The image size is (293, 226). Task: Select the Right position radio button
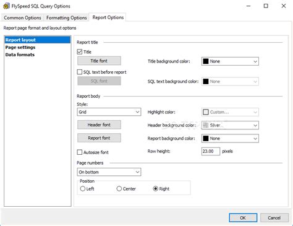156,189
